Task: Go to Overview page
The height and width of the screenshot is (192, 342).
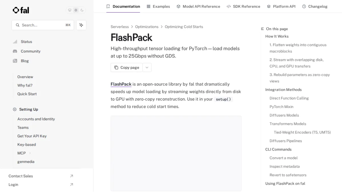Action: pyautogui.click(x=25, y=77)
